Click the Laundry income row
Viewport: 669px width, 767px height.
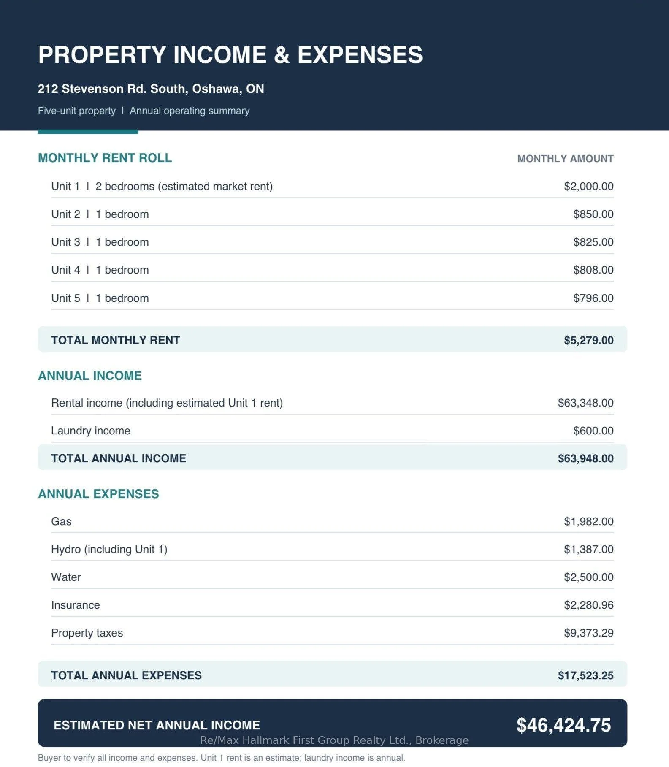[332, 431]
